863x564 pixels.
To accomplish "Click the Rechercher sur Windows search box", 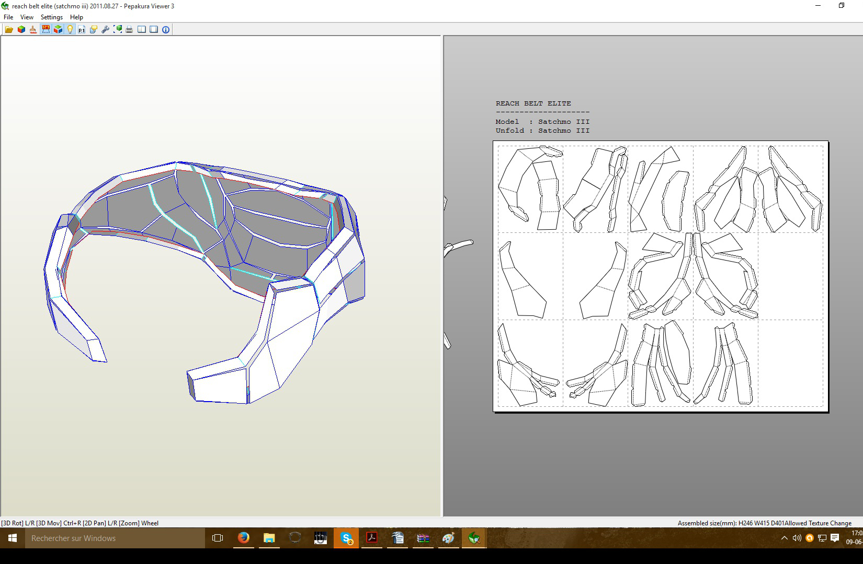I will (115, 538).
